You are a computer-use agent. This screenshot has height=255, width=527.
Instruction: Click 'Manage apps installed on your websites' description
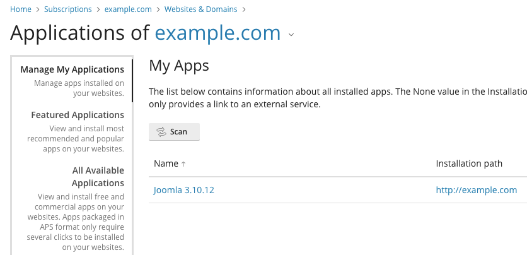(79, 88)
